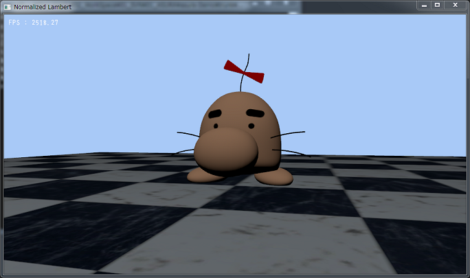Click the character's left black eye

(x=216, y=126)
